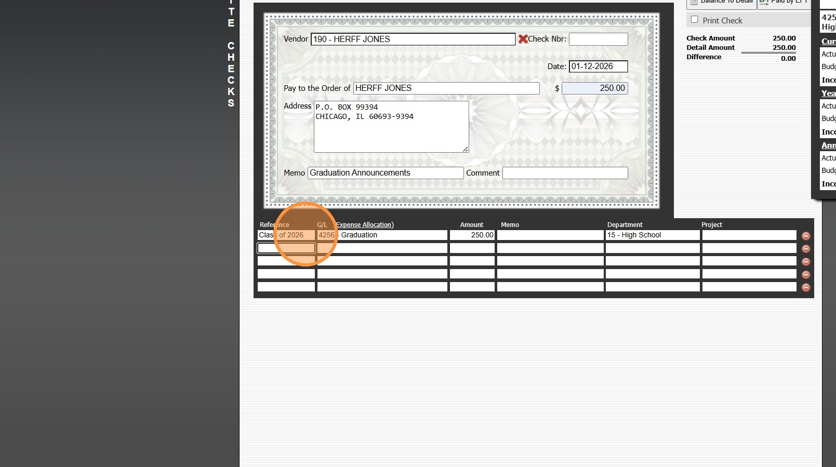Click the remove icon on the third detail row
836x467 pixels.
(x=806, y=262)
